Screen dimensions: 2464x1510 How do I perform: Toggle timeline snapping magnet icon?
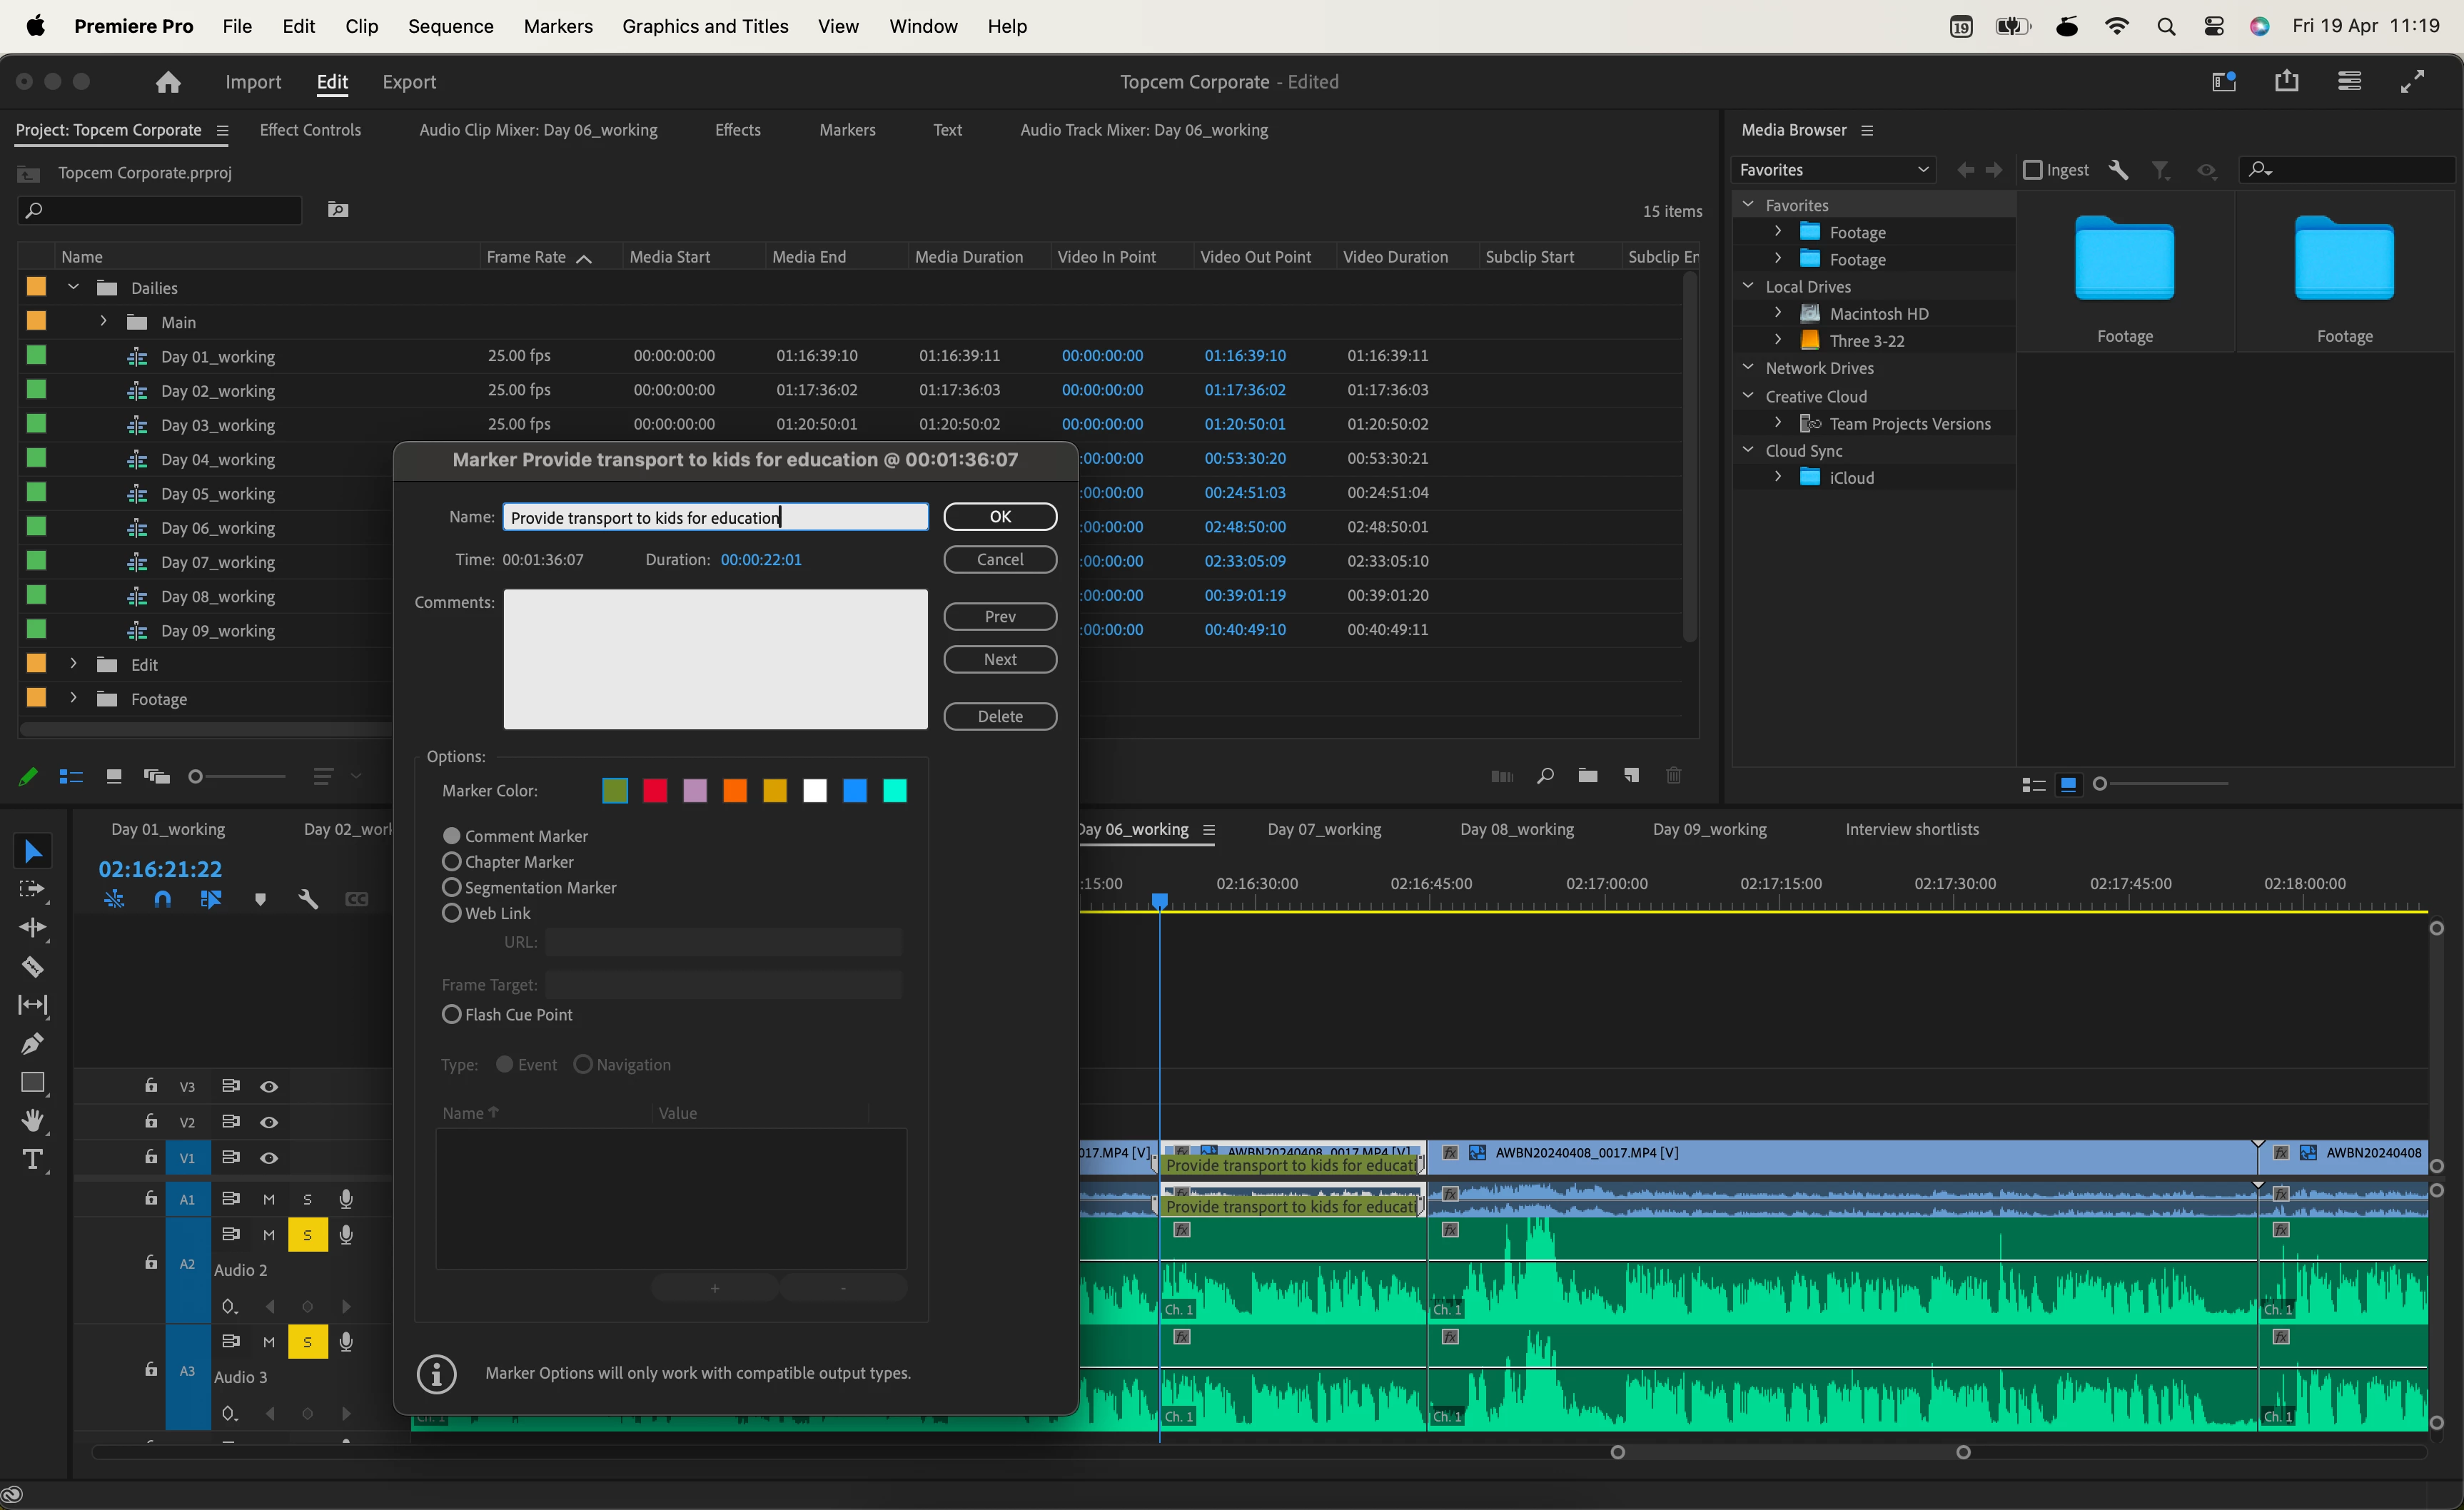[162, 899]
